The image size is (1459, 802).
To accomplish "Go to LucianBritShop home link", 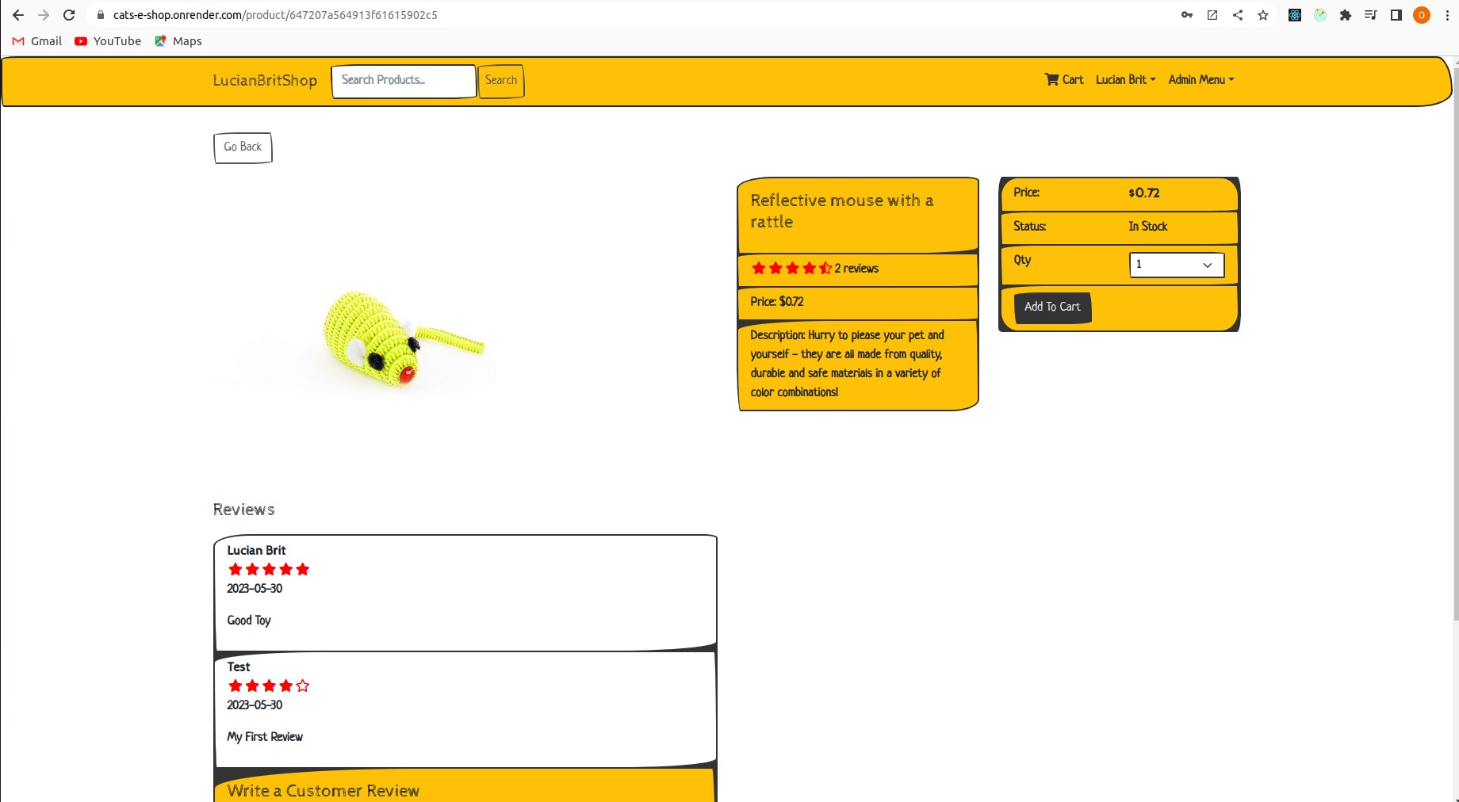I will (x=265, y=81).
